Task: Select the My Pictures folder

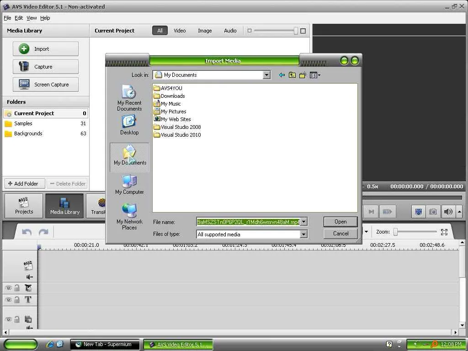Action: point(170,112)
